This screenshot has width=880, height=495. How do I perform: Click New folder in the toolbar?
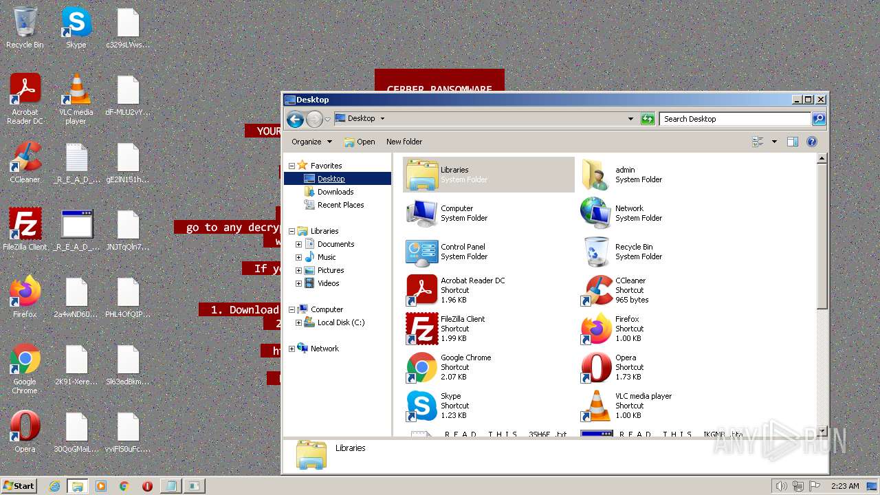tap(404, 142)
